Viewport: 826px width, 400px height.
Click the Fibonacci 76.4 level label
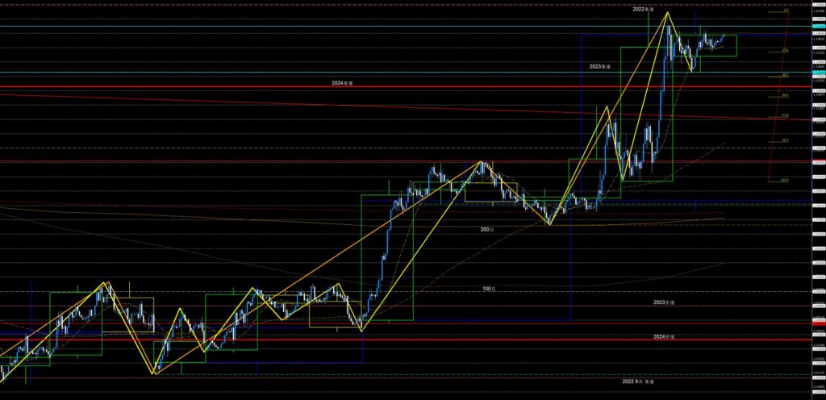[784, 140]
